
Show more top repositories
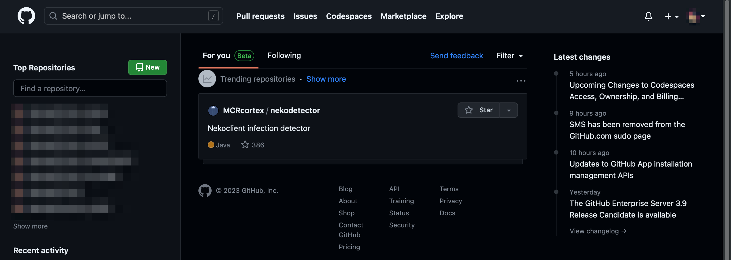pyautogui.click(x=30, y=226)
